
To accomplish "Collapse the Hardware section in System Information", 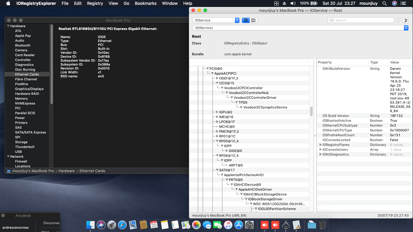I will [8, 26].
